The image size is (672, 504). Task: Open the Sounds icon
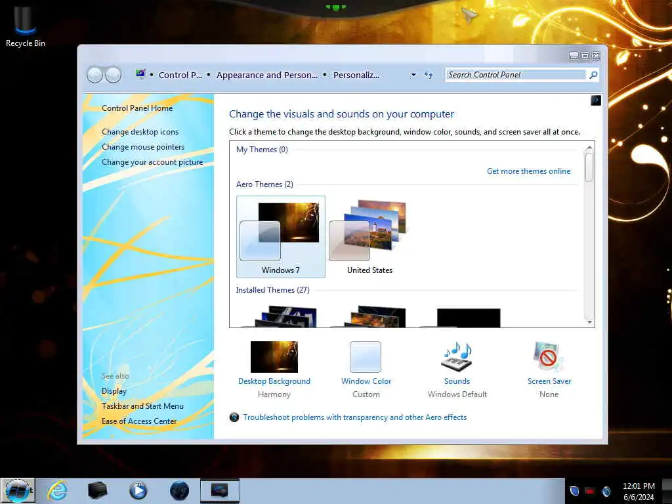tap(457, 356)
